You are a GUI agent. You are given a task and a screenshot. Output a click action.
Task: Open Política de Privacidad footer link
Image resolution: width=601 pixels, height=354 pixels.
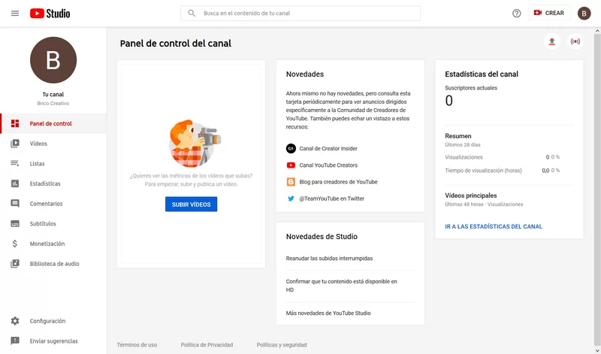click(x=207, y=345)
